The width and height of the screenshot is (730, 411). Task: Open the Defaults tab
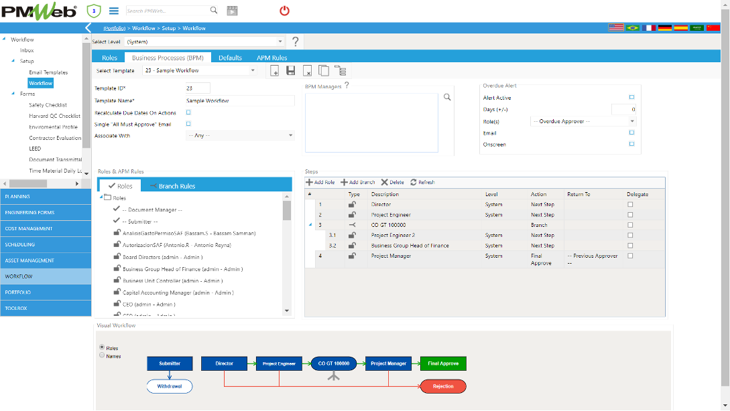pyautogui.click(x=230, y=58)
